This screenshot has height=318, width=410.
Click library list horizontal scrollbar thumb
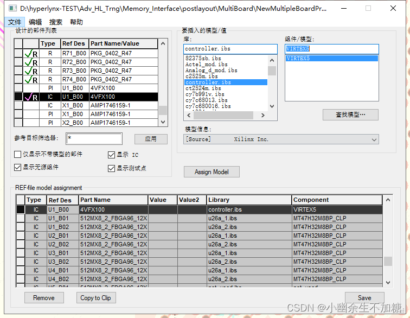(x=223, y=115)
